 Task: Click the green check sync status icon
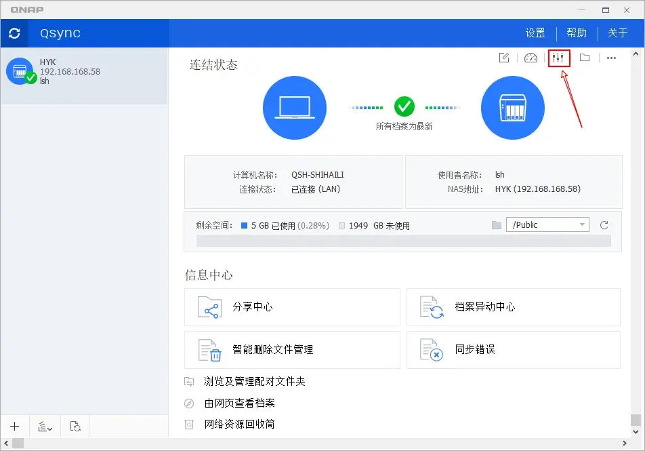coord(404,107)
